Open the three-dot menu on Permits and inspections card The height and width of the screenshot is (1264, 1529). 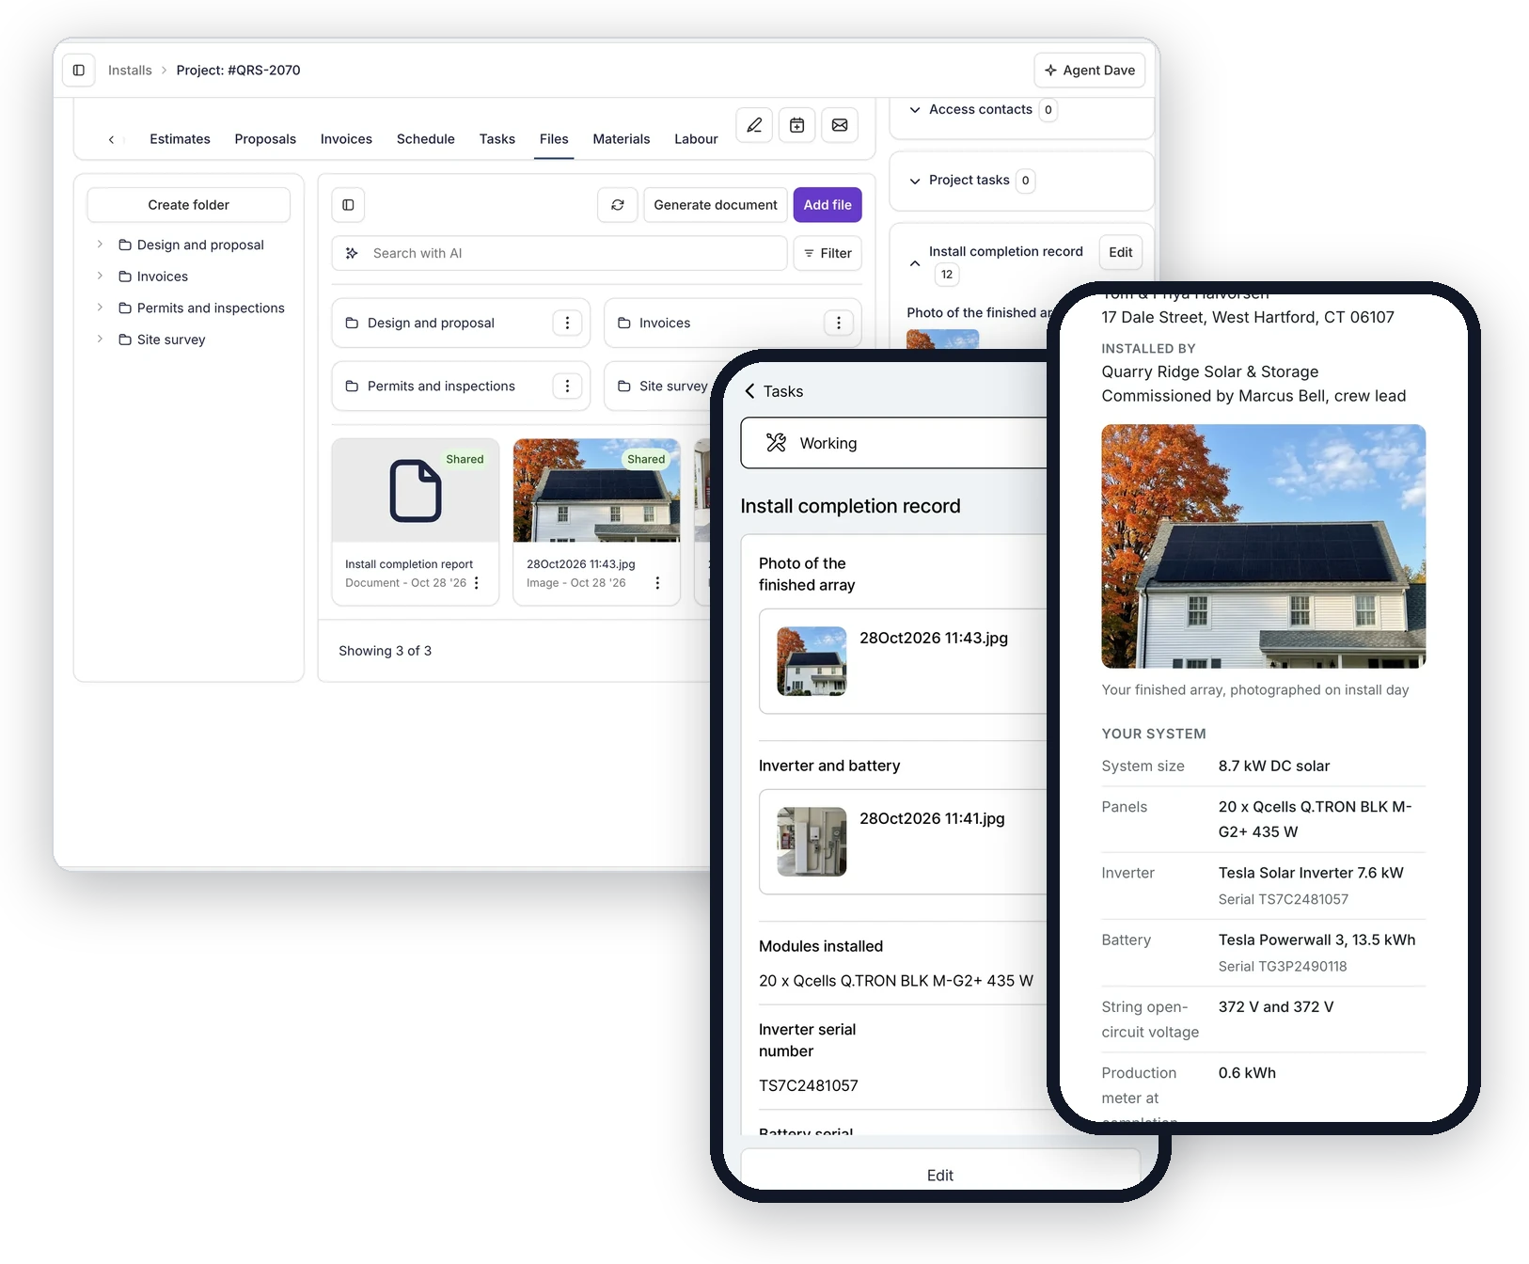[567, 387]
